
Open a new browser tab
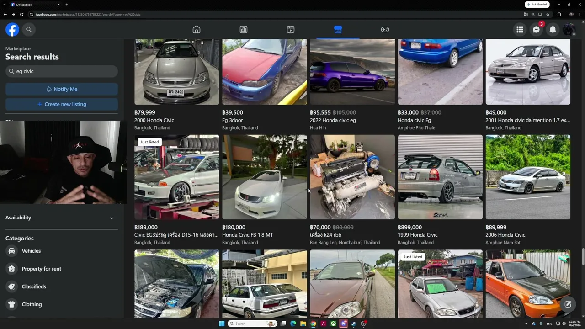click(67, 5)
